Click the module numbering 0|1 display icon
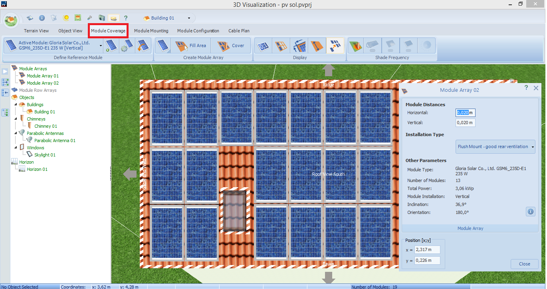This screenshot has height=289, width=547. coord(263,46)
